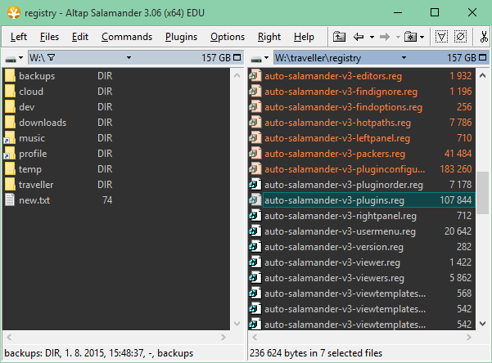Image resolution: width=492 pixels, height=363 pixels.
Task: Toggle the left panel maximize box
Action: tap(237, 58)
